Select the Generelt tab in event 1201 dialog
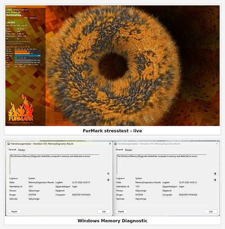This screenshot has width=225, height=229. pos(12,150)
